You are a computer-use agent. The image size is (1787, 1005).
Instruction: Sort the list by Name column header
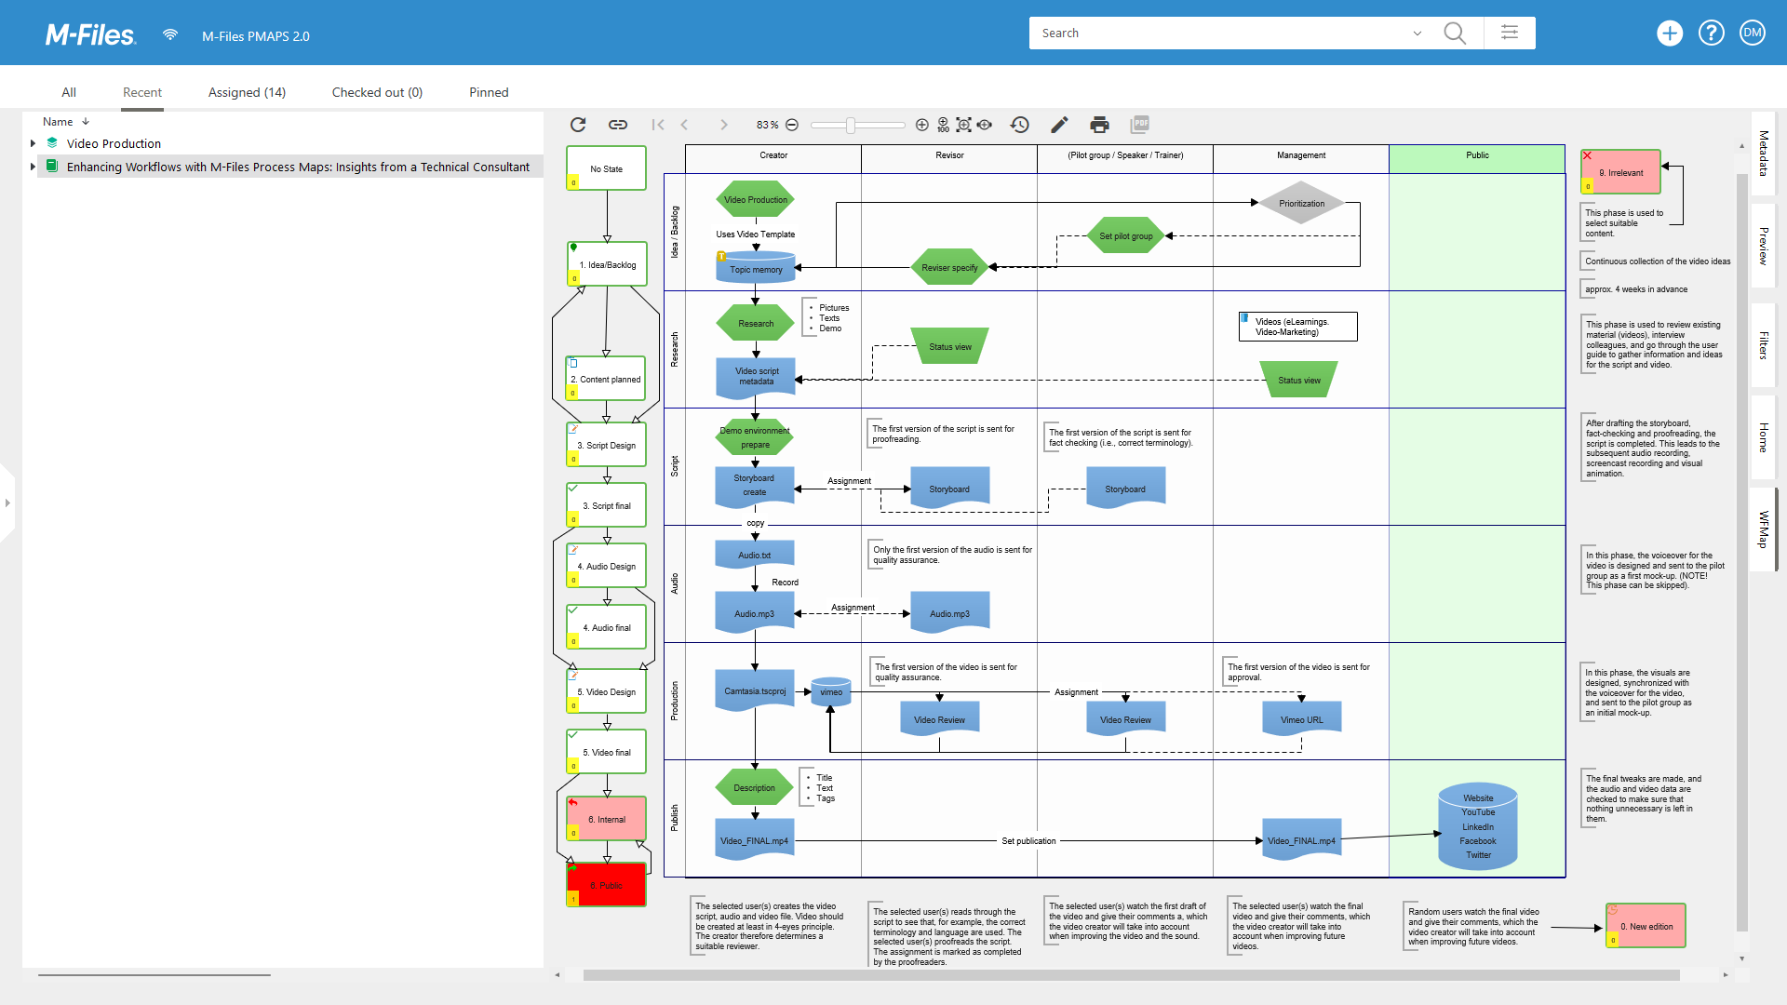click(58, 122)
